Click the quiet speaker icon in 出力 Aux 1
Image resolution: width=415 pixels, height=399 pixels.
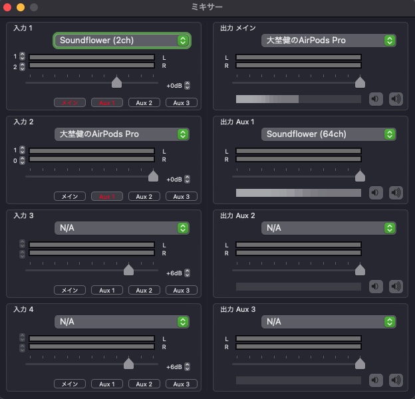click(x=376, y=193)
